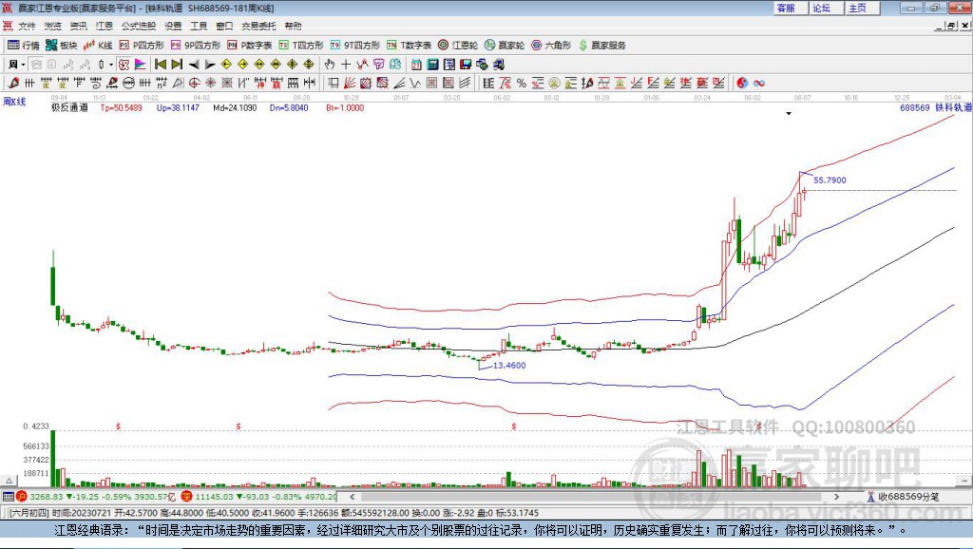973x549 pixels.
Task: Open the 资讯 menu
Action: pos(78,26)
